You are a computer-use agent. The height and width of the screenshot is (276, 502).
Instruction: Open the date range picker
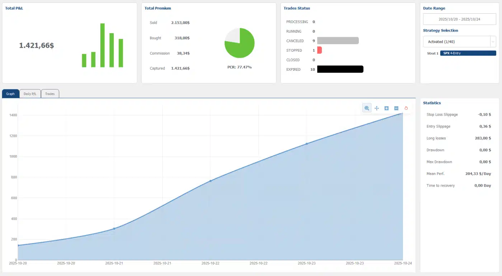pos(459,19)
